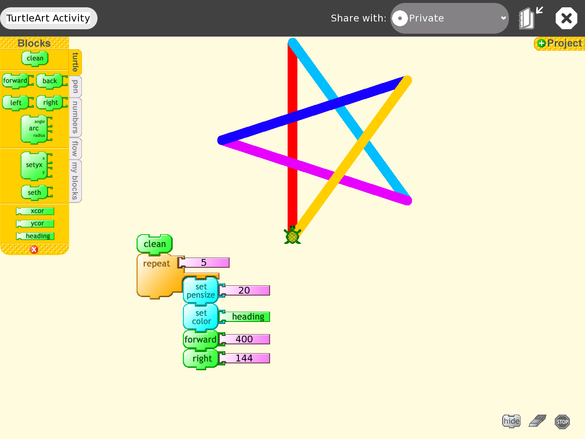Open the Keep journal notebook icon
The height and width of the screenshot is (439, 585).
point(527,19)
